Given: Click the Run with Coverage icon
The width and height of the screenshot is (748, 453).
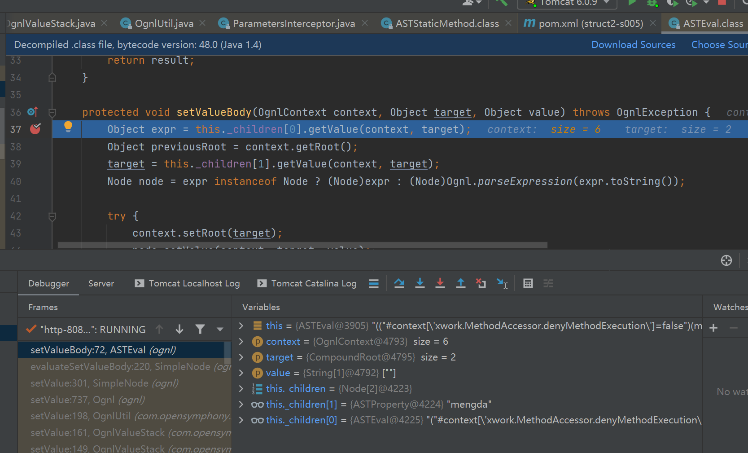Looking at the screenshot, I should coord(672,3).
